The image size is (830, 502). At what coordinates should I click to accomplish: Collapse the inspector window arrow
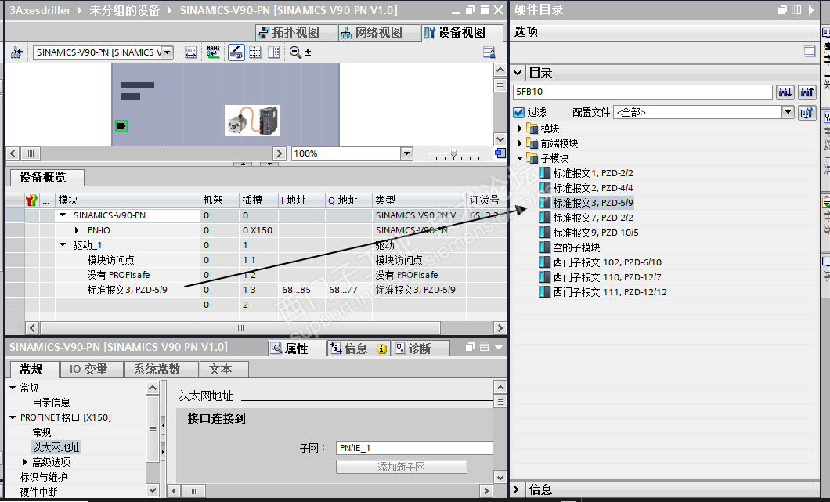499,347
